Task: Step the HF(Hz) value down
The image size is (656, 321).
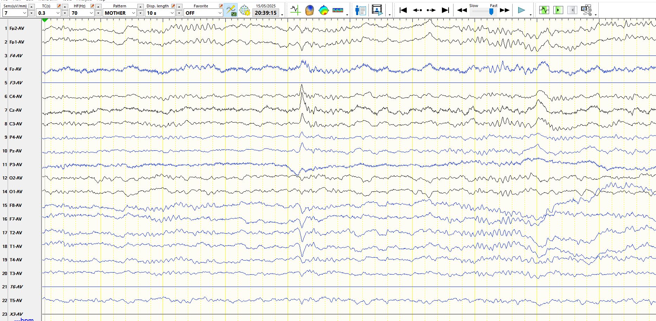Action: tap(98, 13)
